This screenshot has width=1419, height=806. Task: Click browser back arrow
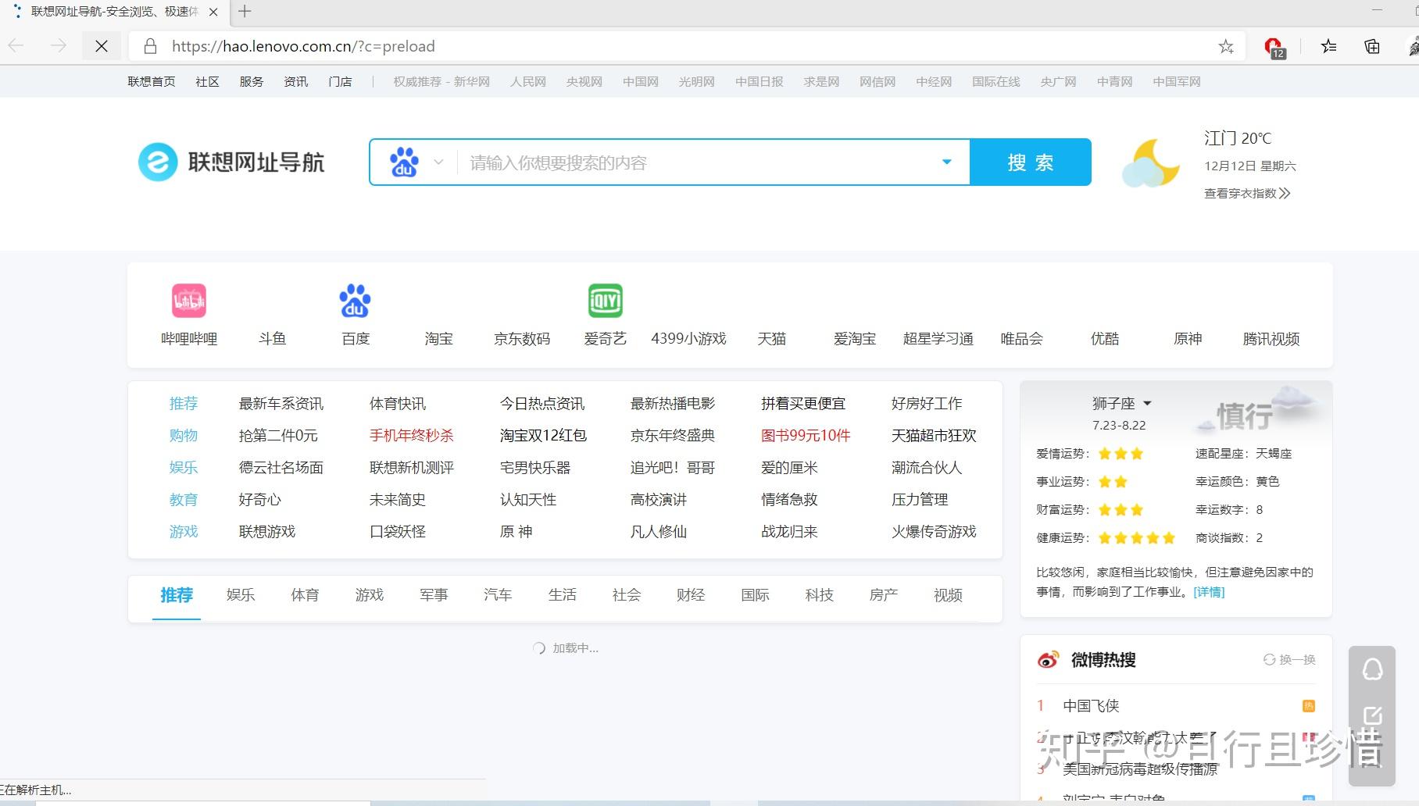point(16,46)
